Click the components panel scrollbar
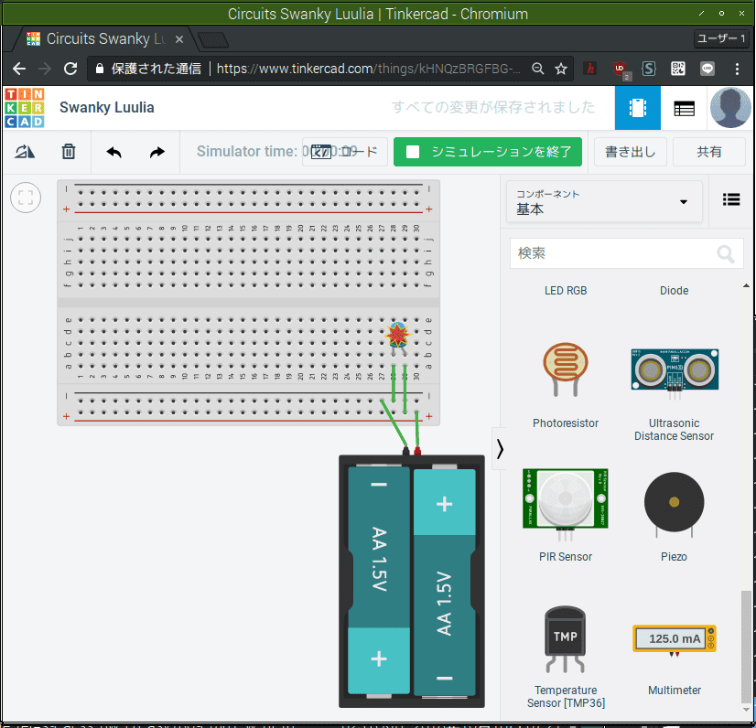The height and width of the screenshot is (728, 756). coord(745,646)
